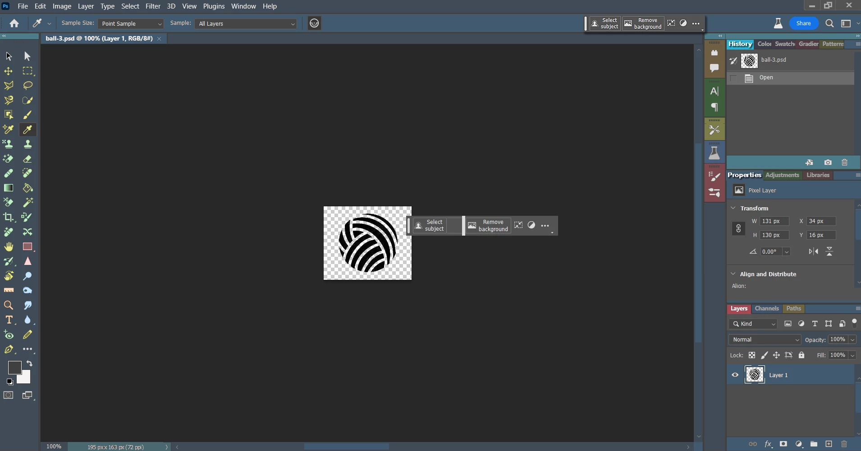861x451 pixels.
Task: Open the Edit Toolbar three-dots menu
Action: (x=27, y=349)
